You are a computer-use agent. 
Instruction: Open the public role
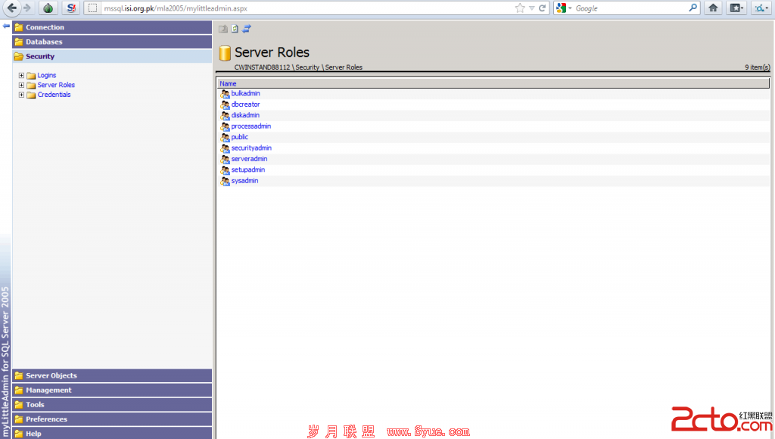[x=240, y=137]
